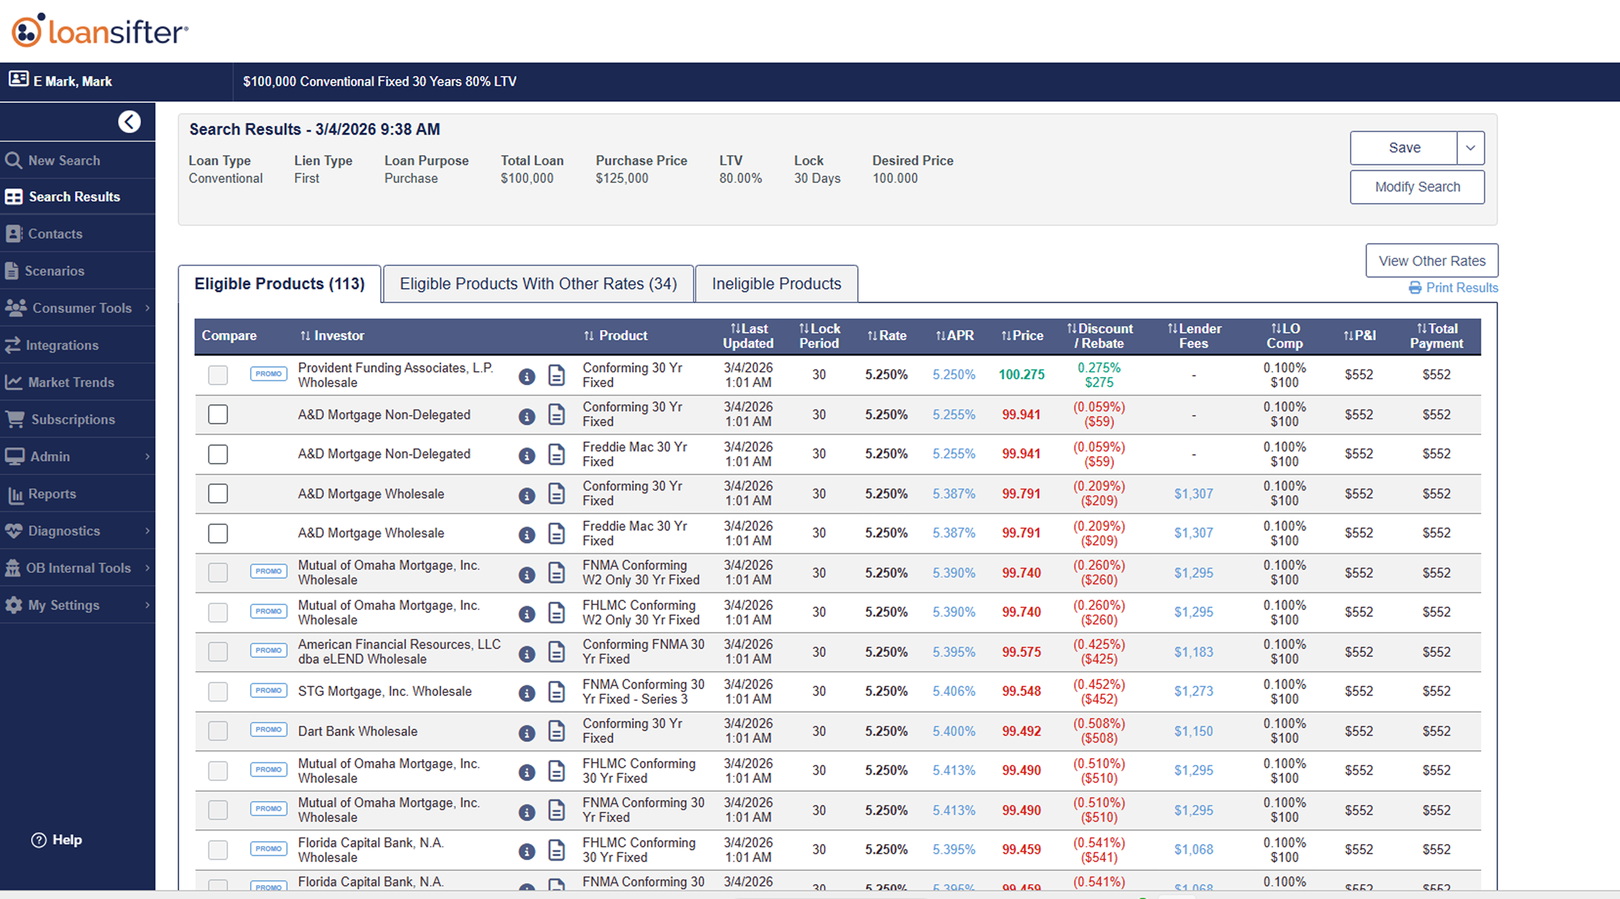Open info icon for A&D Non-Delegated Conforming row
This screenshot has width=1620, height=899.
(527, 416)
